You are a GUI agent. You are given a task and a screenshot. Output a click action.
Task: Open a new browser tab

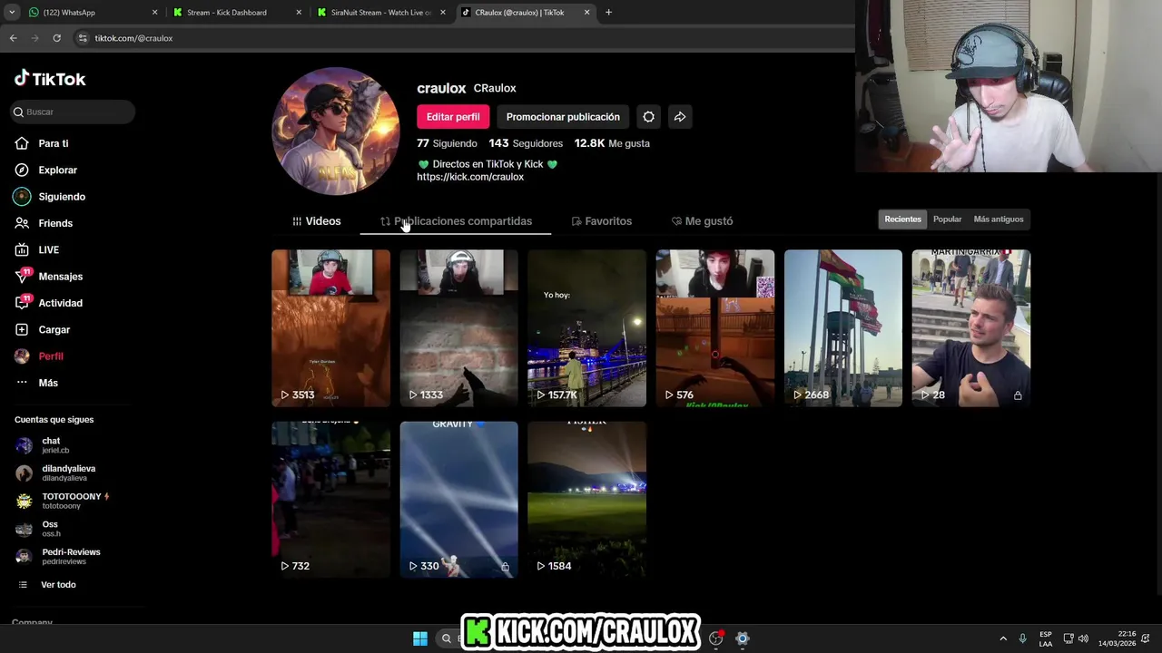608,13
